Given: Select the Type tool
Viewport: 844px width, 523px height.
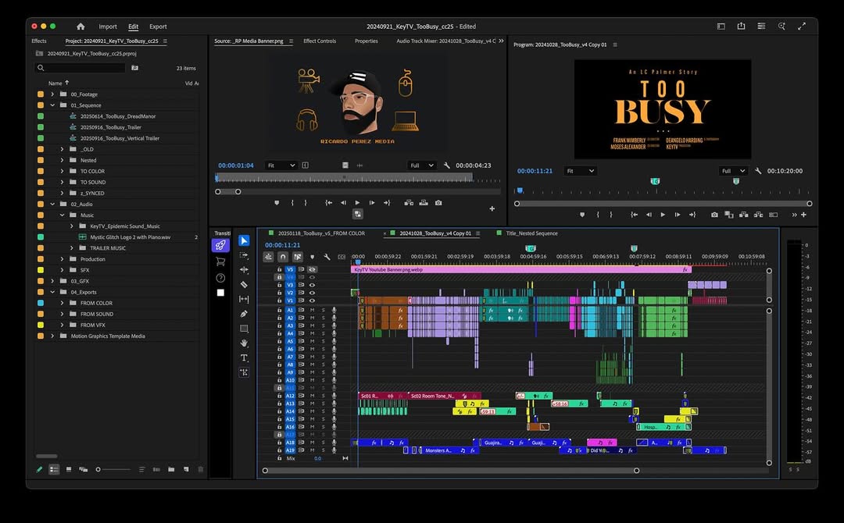Looking at the screenshot, I should tap(244, 358).
